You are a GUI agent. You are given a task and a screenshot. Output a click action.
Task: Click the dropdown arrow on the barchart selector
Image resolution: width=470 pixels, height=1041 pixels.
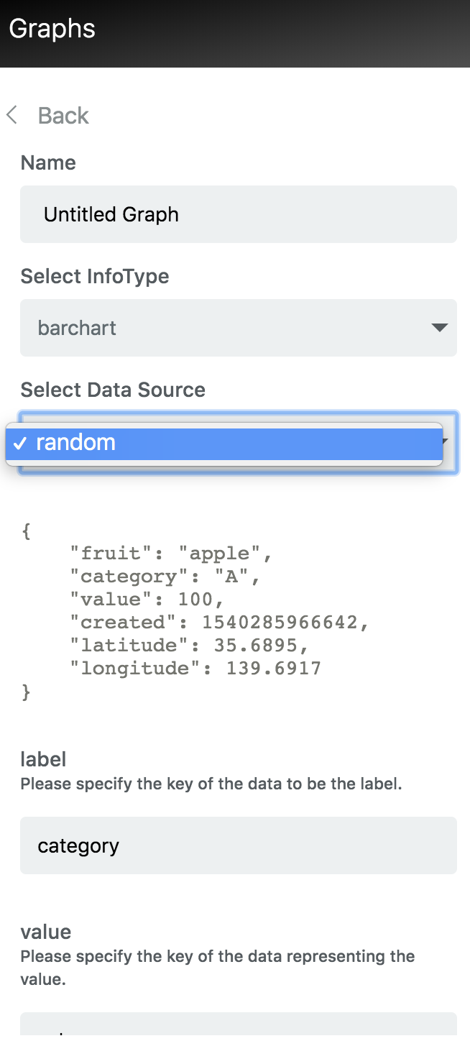439,328
